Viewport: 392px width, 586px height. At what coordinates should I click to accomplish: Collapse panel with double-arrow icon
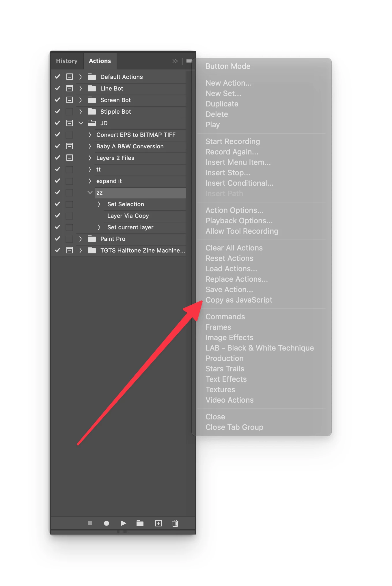175,61
